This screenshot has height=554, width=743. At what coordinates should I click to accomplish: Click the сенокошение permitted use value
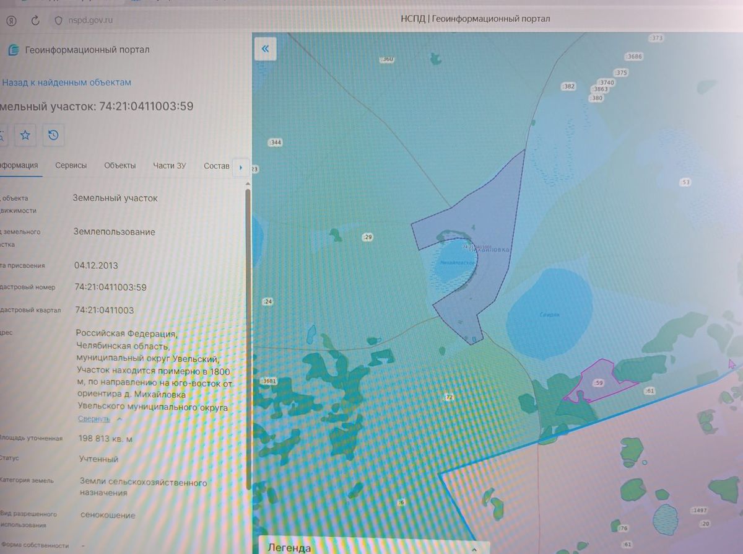(x=108, y=515)
